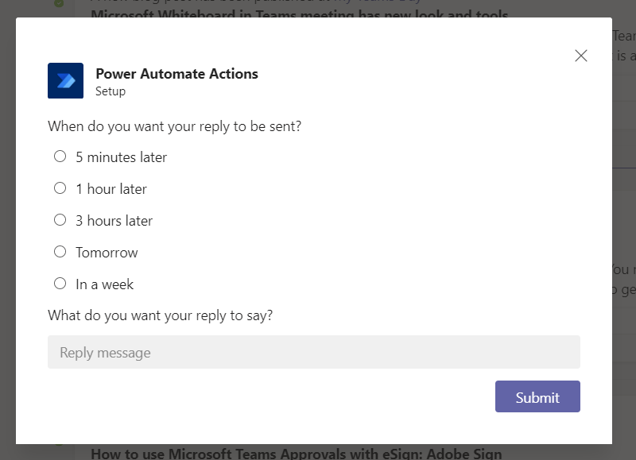636x460 pixels.
Task: Focus the Reply message text field
Action: 313,352
